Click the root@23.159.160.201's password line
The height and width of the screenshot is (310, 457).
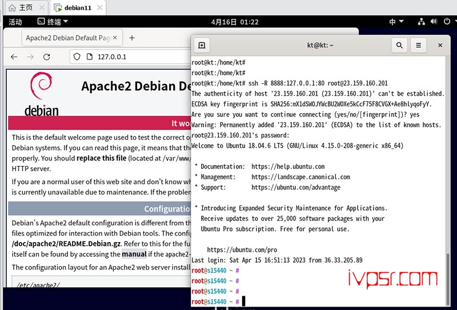pos(240,135)
